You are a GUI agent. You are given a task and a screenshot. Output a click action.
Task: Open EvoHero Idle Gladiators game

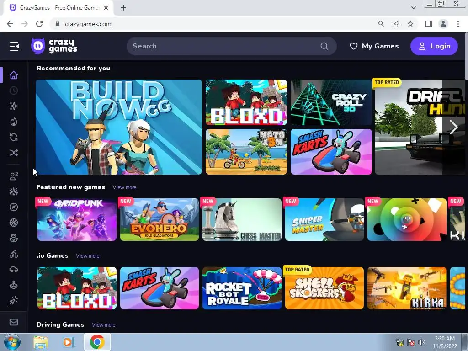click(x=160, y=219)
